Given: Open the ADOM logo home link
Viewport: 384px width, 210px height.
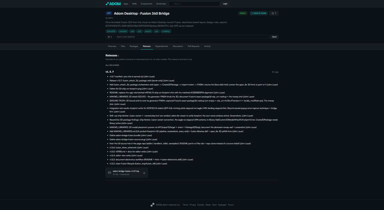Looking at the screenshot, I should click(113, 4).
